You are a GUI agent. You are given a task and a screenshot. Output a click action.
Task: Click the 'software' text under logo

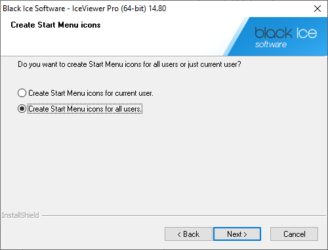pyautogui.click(x=271, y=45)
